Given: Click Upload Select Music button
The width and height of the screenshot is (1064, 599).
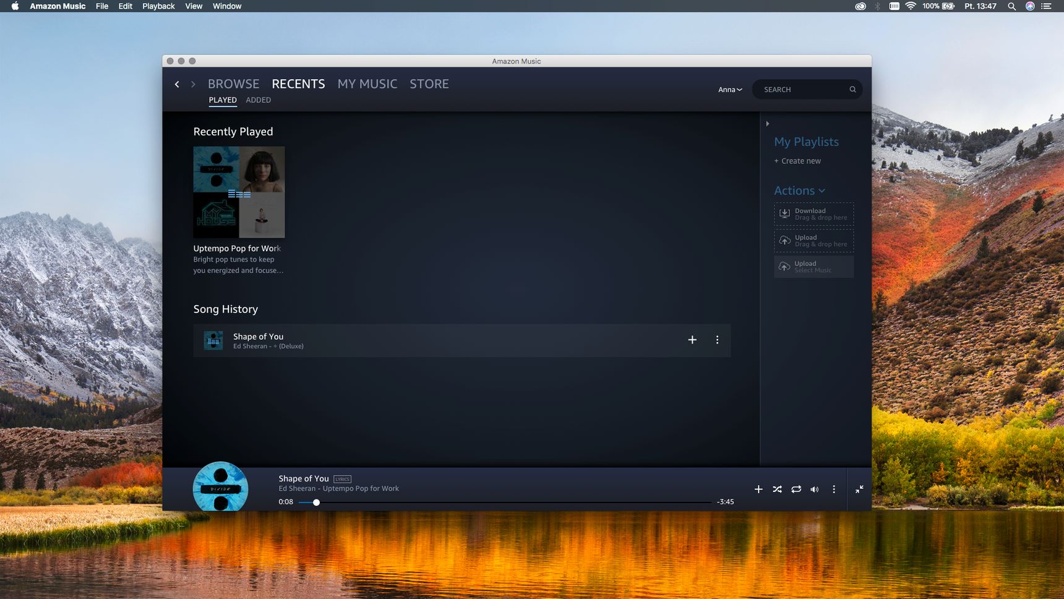Looking at the screenshot, I should pyautogui.click(x=813, y=267).
